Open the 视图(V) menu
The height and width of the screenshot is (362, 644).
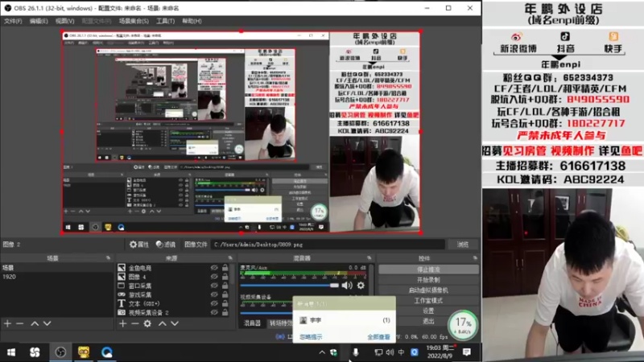pyautogui.click(x=65, y=21)
